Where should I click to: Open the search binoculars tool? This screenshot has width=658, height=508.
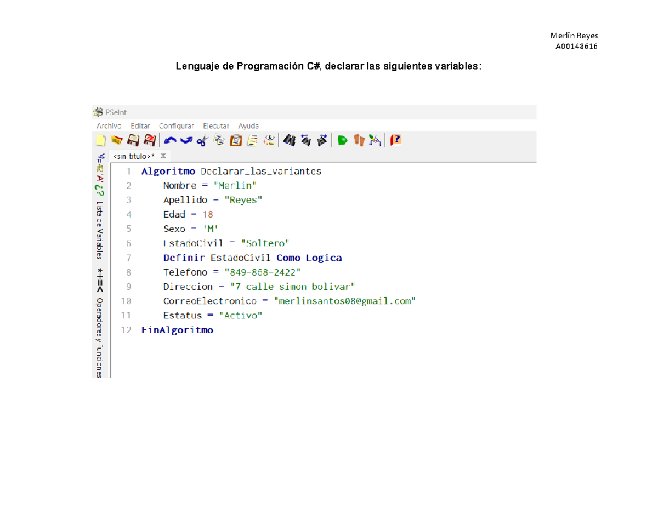(289, 140)
